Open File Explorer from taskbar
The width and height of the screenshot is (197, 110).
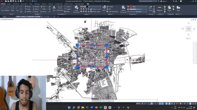pyautogui.click(x=83, y=108)
